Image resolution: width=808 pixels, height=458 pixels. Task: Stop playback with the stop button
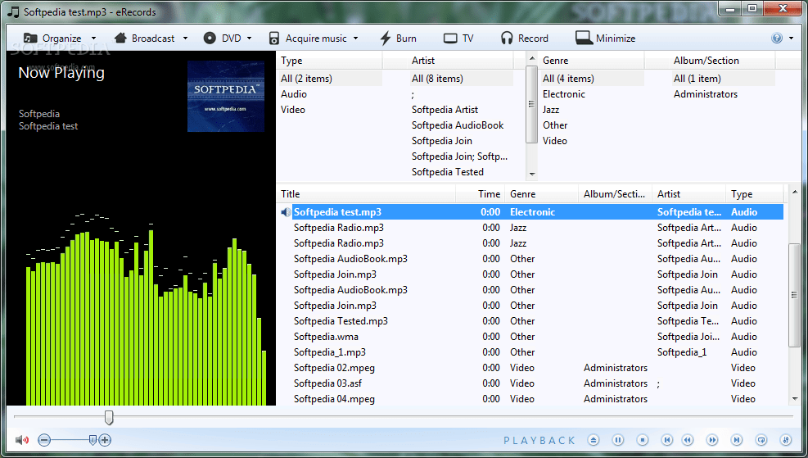(642, 440)
